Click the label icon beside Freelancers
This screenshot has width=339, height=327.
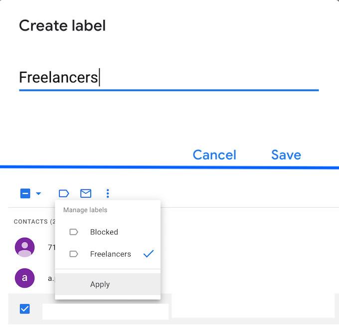point(74,254)
